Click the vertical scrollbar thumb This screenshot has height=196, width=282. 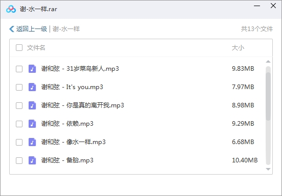click(268, 96)
